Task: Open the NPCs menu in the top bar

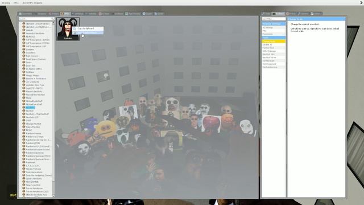Action: coord(16,3)
